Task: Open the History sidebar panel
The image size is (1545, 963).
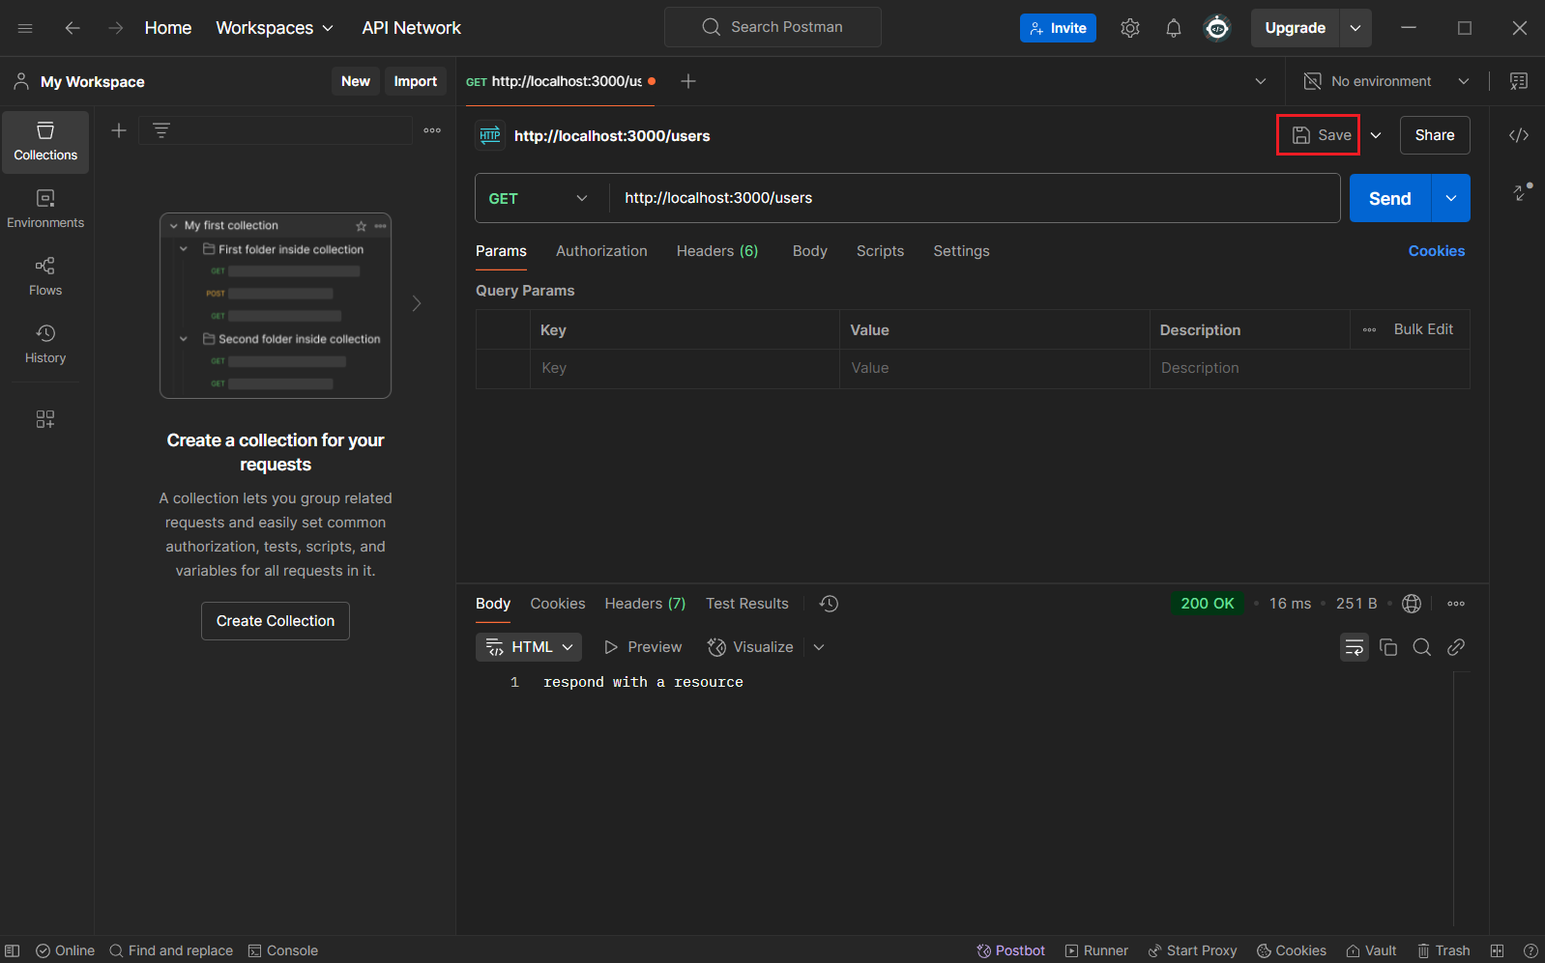Action: pos(45,345)
